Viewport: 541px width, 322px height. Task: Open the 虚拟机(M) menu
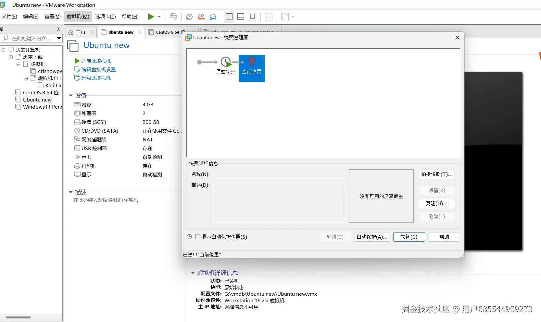tap(78, 17)
